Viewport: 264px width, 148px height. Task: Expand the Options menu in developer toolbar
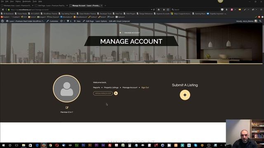(x=120, y=17)
